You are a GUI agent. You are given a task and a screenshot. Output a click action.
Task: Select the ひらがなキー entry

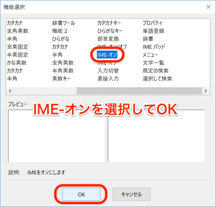pos(110,31)
